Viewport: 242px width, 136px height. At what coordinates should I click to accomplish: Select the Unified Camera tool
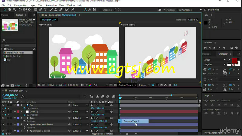coord(25,10)
